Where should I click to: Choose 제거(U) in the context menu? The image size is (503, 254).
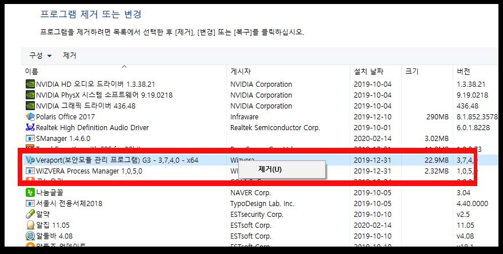pyautogui.click(x=281, y=170)
